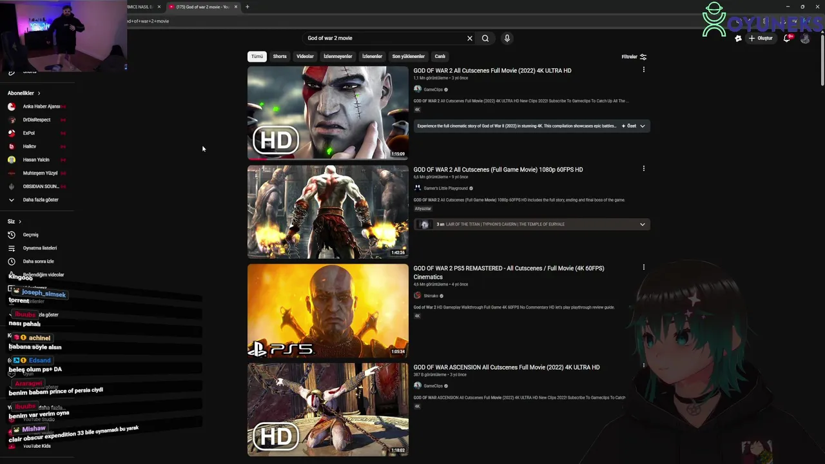Open GOD OF WAR 2 1080p 60FPS title
Viewport: 825px width, 464px height.
tap(498, 169)
